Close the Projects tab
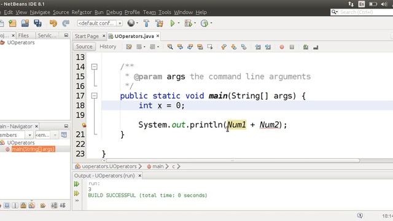The width and height of the screenshot is (393, 221). (x=14, y=36)
